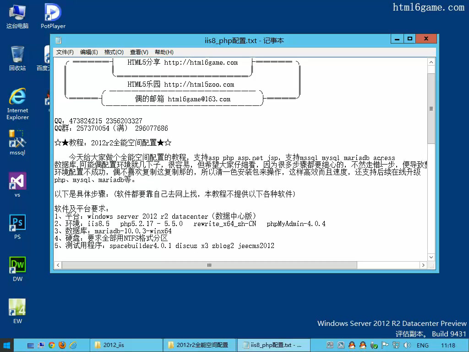
Task: Open the 编辑(E) menu
Action: [x=89, y=52]
